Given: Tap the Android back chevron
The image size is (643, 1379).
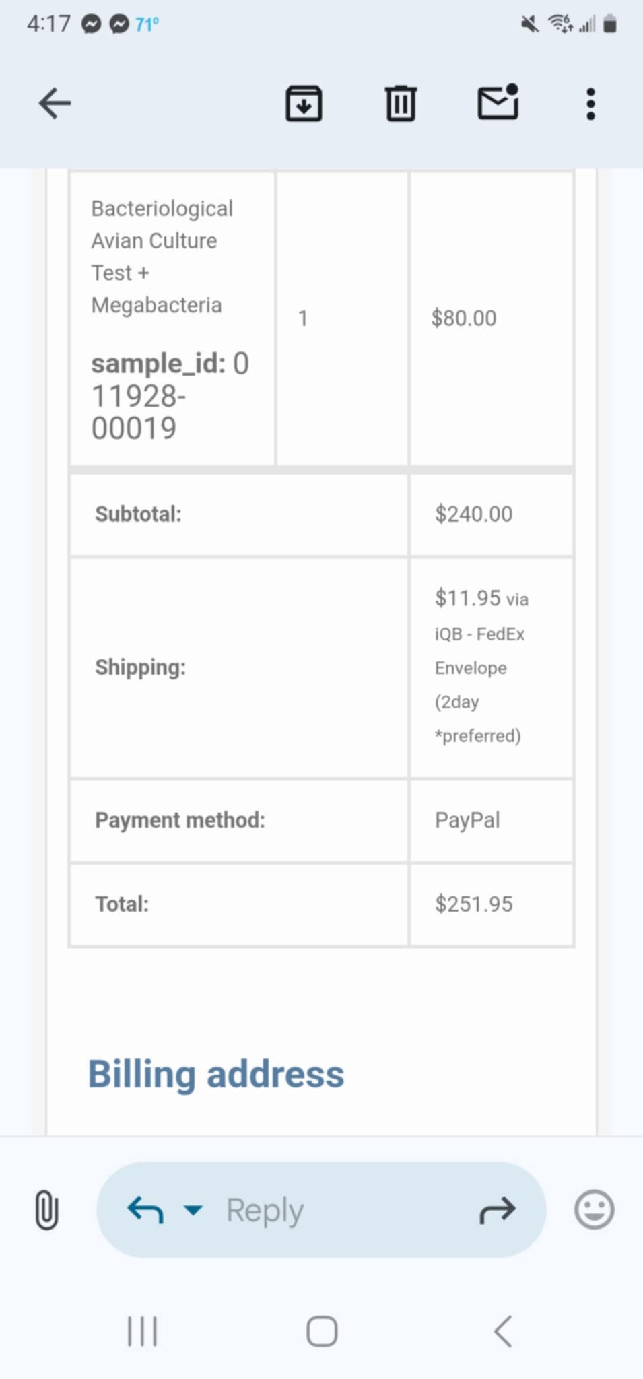Looking at the screenshot, I should [x=503, y=1331].
